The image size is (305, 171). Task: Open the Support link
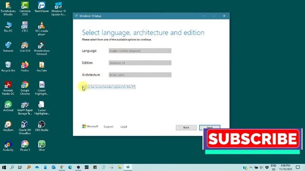pyautogui.click(x=108, y=127)
